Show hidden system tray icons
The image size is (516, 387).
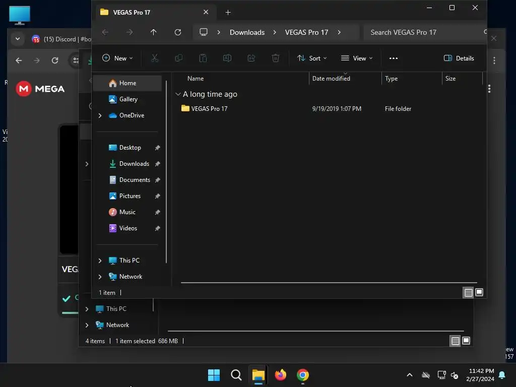pyautogui.click(x=410, y=375)
